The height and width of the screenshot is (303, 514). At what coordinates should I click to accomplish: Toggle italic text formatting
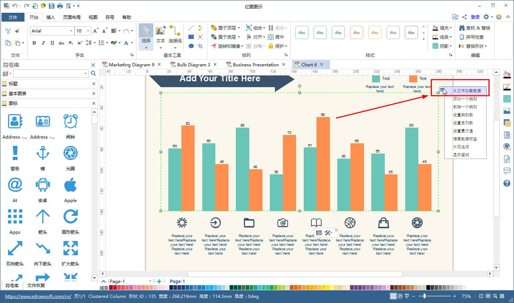[x=43, y=43]
